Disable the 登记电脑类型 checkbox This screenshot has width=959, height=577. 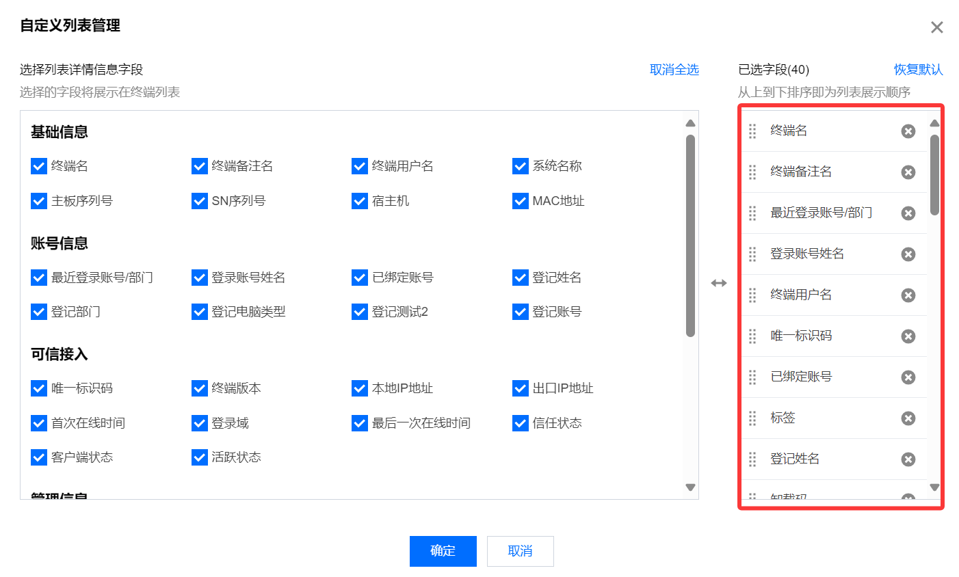pyautogui.click(x=200, y=312)
